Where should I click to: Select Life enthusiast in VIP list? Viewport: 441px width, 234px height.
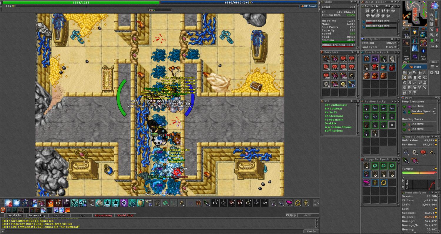point(336,105)
